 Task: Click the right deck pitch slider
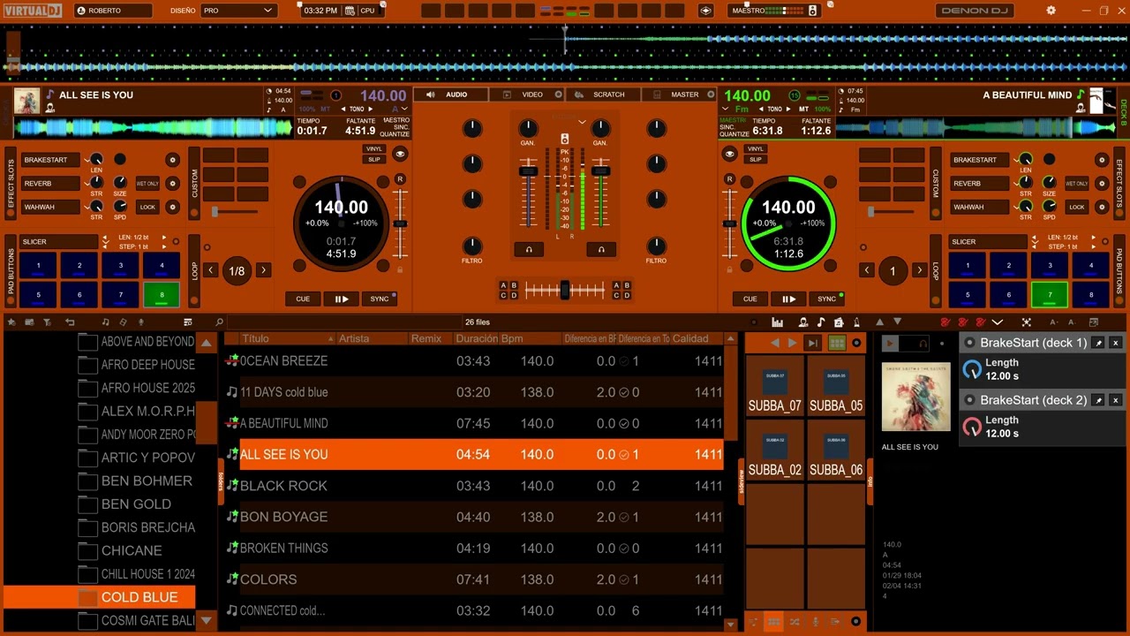729,224
